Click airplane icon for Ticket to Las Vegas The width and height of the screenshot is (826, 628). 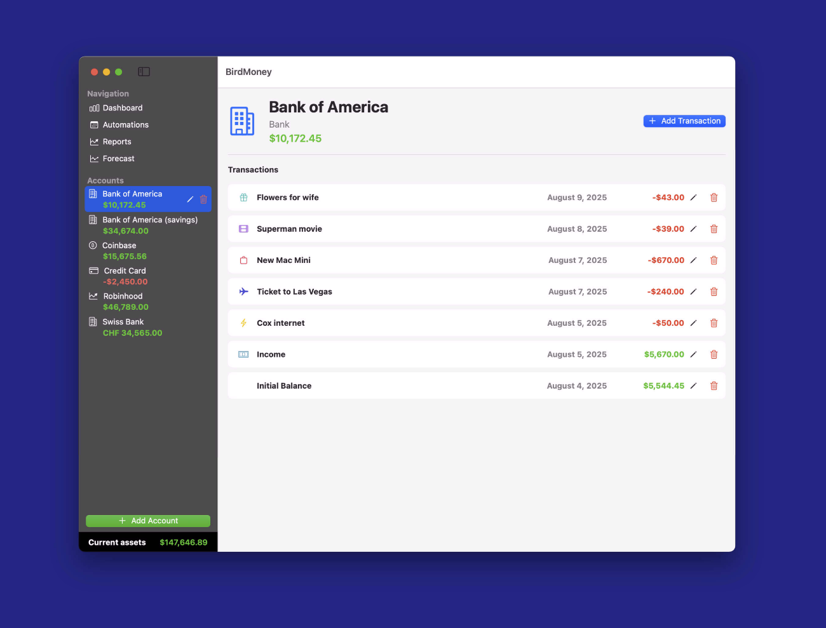243,291
